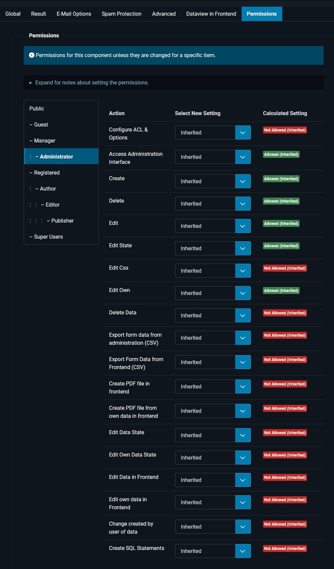Screen dimensions: 334x569
Task: Select the Super Users group
Action: (48, 237)
